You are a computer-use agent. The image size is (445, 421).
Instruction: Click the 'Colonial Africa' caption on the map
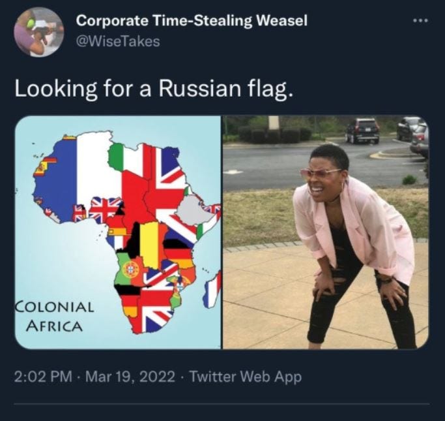[x=55, y=316]
